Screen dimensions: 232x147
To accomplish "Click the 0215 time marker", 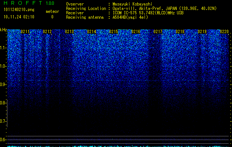I will coord(114,32).
